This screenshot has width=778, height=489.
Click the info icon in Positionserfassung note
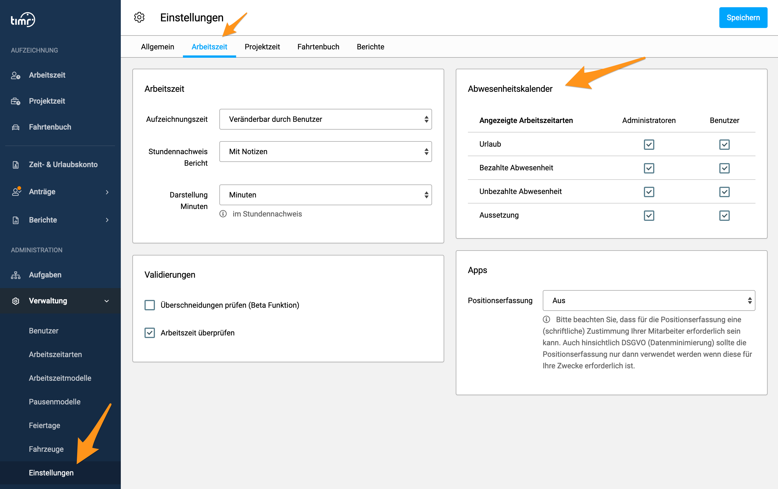click(x=546, y=319)
